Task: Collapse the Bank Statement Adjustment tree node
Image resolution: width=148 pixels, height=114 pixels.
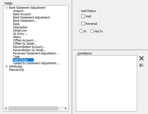Action: (7, 8)
